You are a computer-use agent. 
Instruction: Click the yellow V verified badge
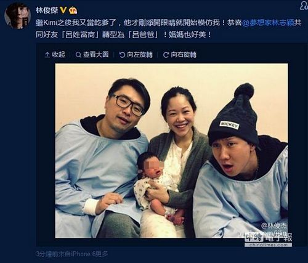coord(63,10)
